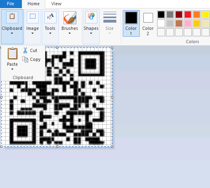Open the File menu

10,4
